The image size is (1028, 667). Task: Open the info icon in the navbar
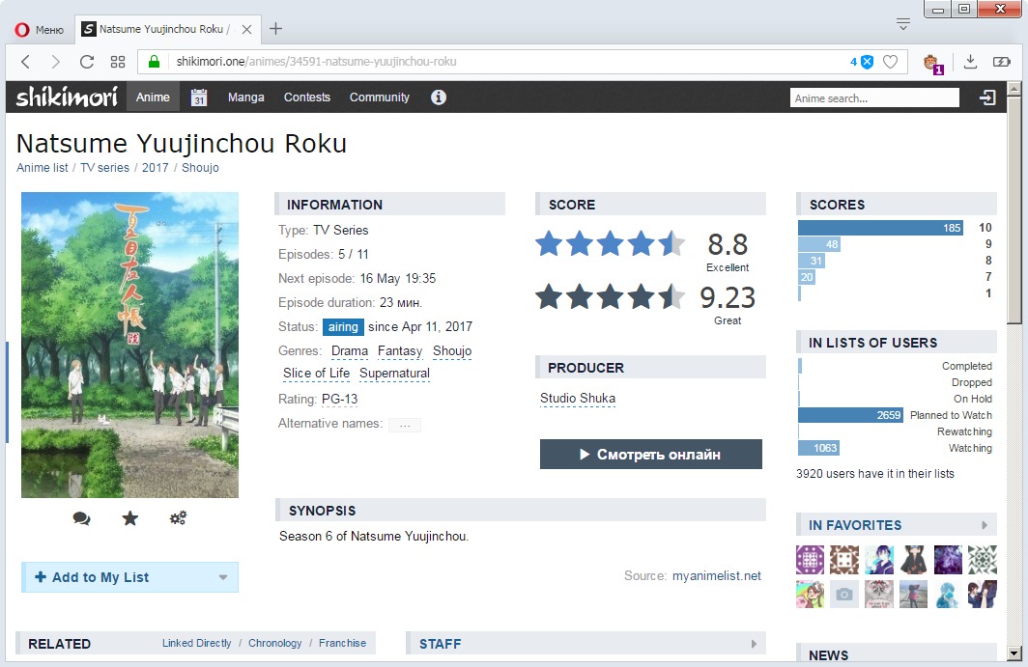click(x=439, y=97)
